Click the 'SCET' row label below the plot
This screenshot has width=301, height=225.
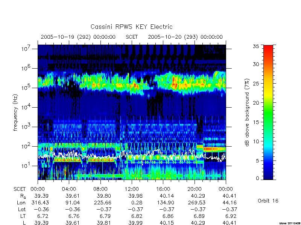(20, 189)
